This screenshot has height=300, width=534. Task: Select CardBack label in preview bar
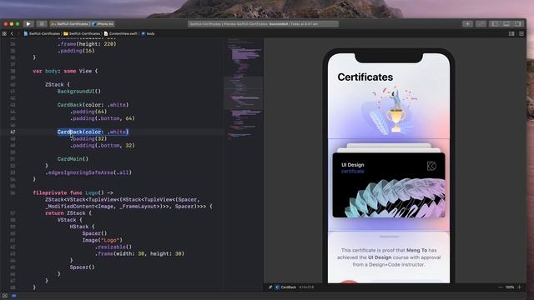[289, 287]
